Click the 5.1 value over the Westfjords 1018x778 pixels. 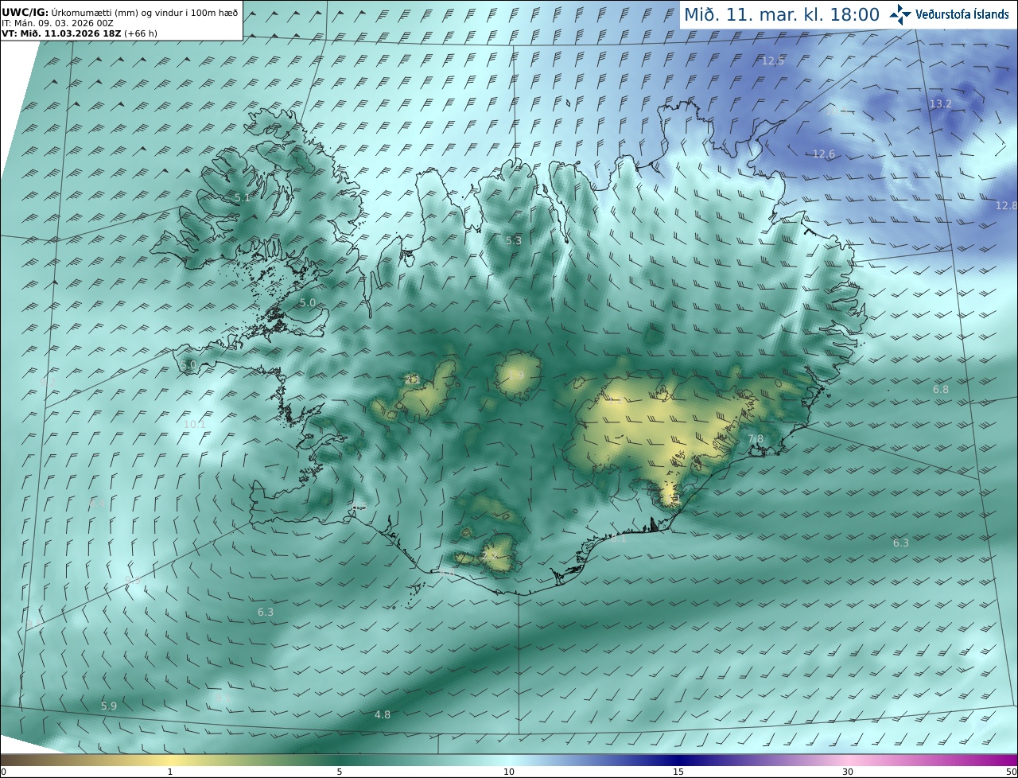[x=242, y=197]
